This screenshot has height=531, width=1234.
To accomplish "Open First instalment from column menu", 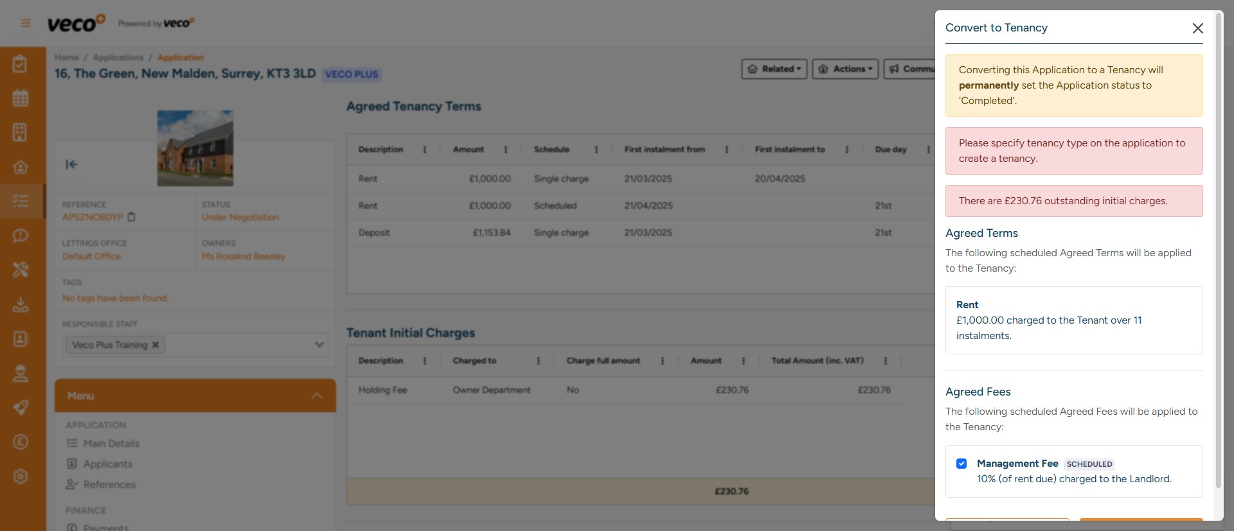I will pyautogui.click(x=727, y=150).
